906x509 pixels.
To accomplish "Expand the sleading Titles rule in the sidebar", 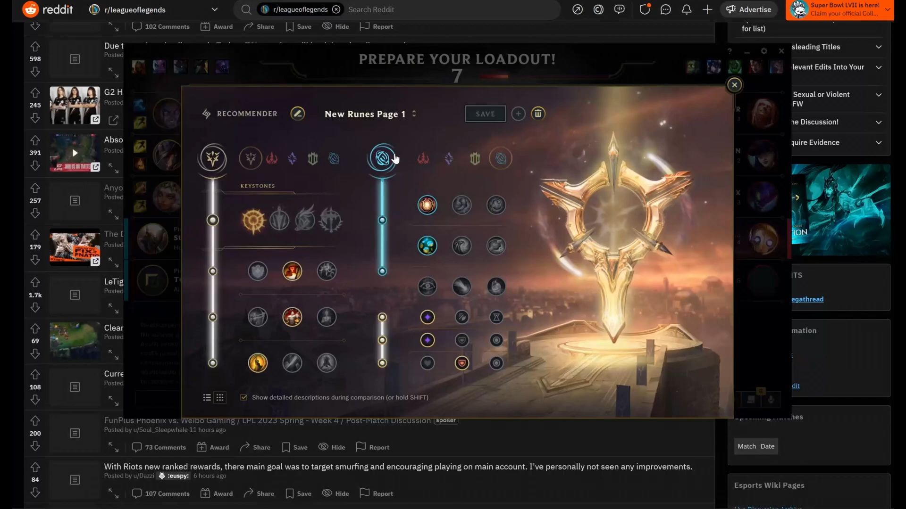I will coord(879,47).
